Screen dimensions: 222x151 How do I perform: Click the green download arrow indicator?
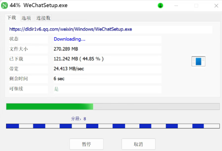click(160, 6)
